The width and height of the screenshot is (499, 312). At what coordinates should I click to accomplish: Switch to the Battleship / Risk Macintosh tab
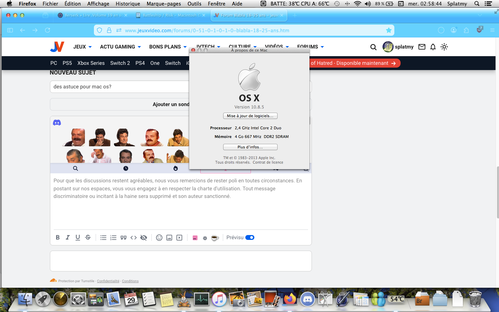pyautogui.click(x=171, y=15)
